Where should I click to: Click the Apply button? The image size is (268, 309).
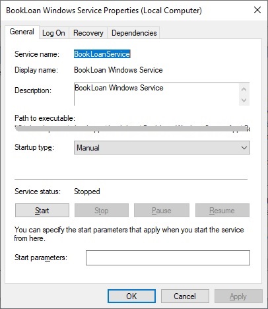238,296
